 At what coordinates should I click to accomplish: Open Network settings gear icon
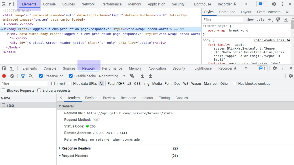[x=291, y=76]
